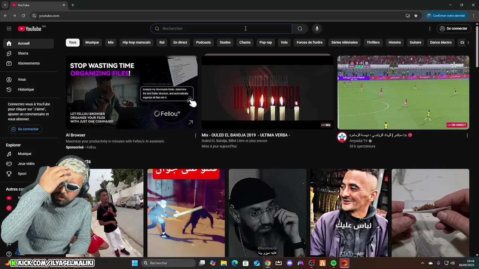Select the Tous filter chip
The width and height of the screenshot is (479, 269).
tap(73, 43)
